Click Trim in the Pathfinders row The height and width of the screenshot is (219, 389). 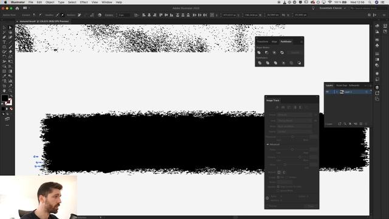267,63
